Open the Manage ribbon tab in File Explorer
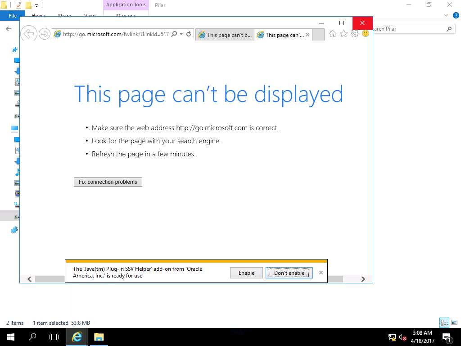The width and height of the screenshot is (461, 346). click(x=126, y=16)
